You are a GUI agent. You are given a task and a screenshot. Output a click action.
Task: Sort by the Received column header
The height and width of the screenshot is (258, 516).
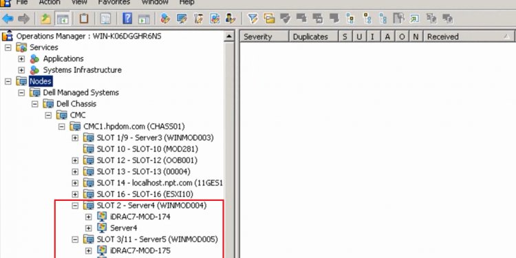point(470,36)
